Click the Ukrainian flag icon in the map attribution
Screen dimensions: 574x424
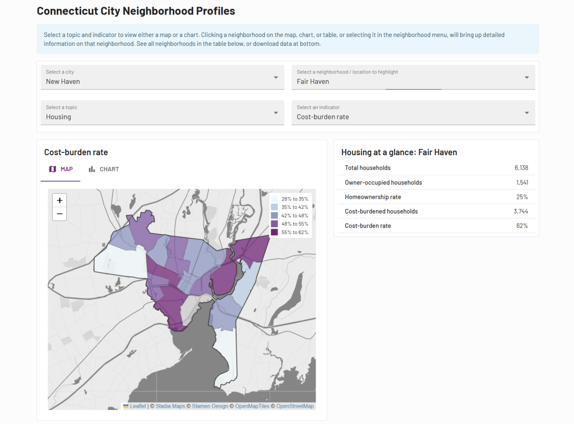tap(126, 406)
